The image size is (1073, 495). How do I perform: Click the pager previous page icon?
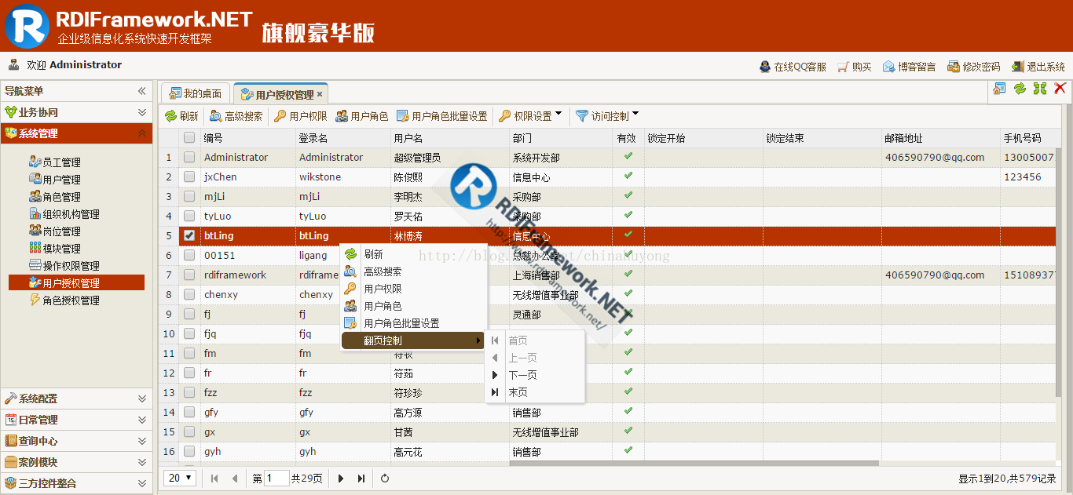[234, 479]
